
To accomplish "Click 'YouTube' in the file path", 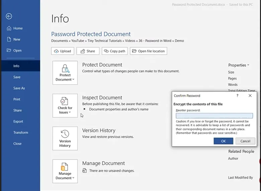I will 78,41.
